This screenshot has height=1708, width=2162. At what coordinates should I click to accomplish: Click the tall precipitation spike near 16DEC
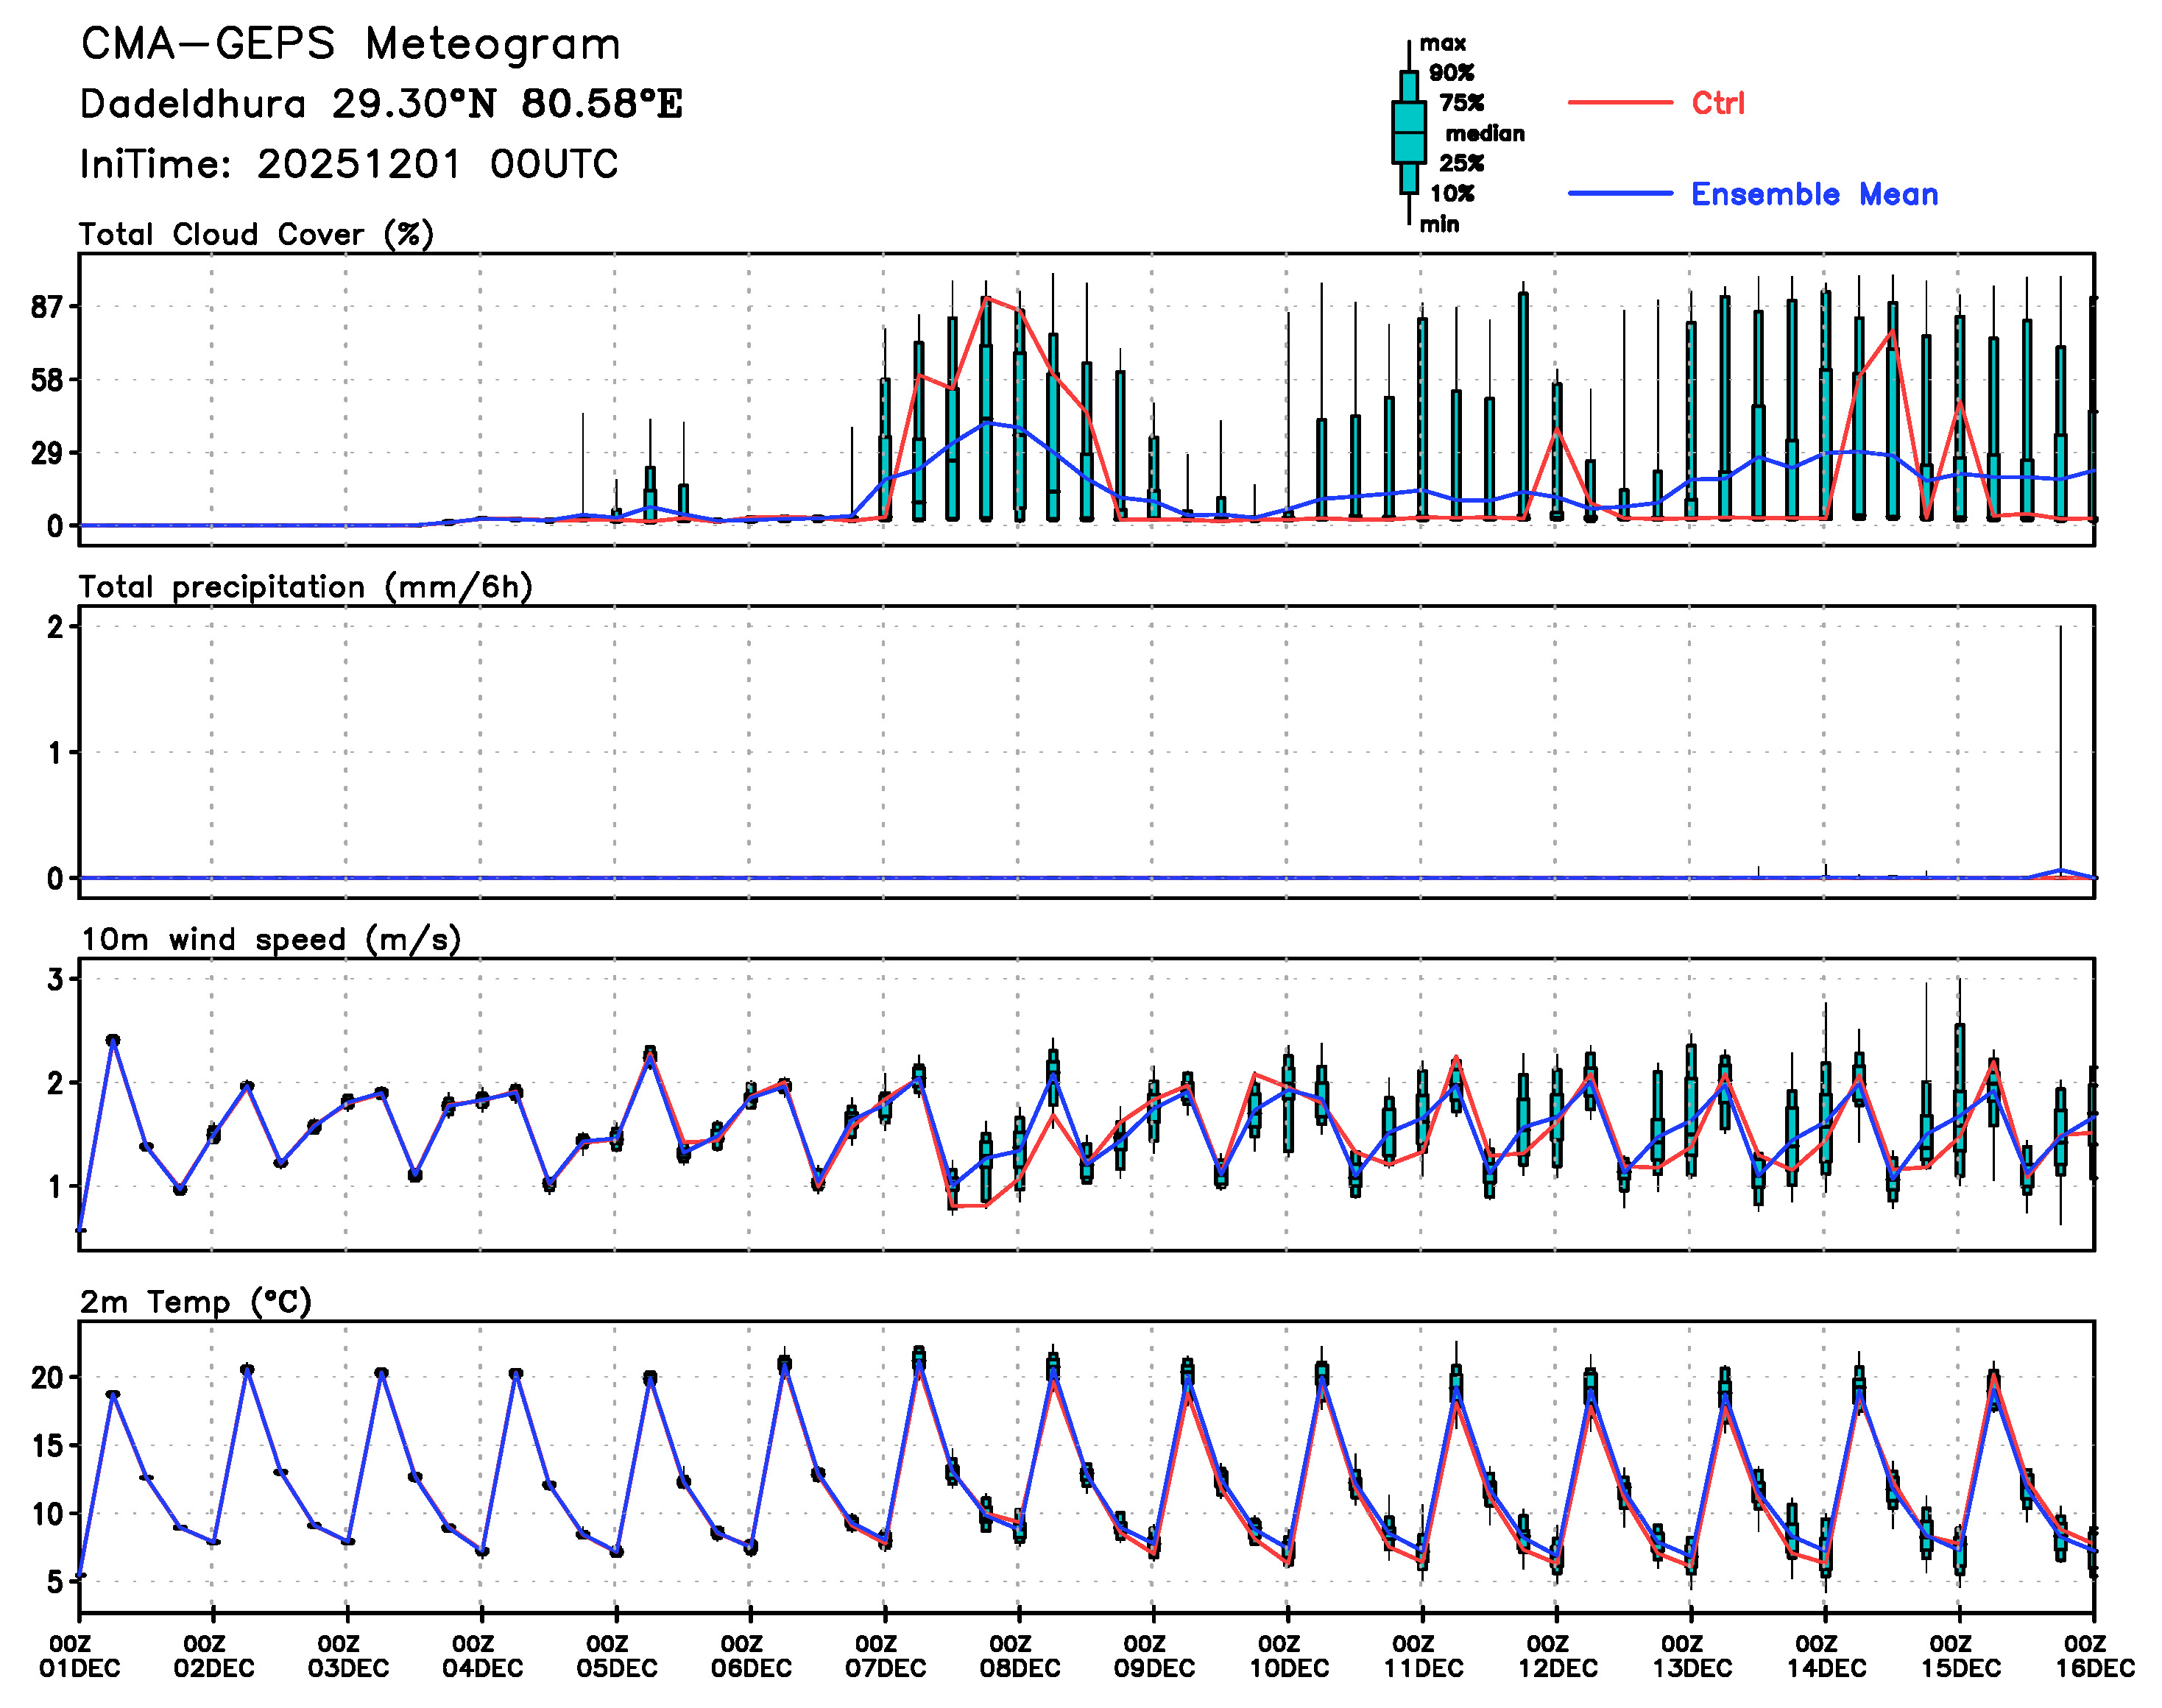pyautogui.click(x=2060, y=750)
